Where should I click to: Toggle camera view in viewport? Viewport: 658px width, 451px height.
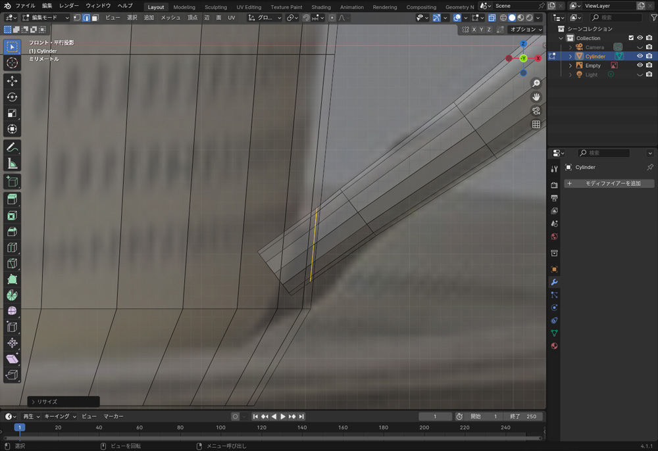coord(536,110)
